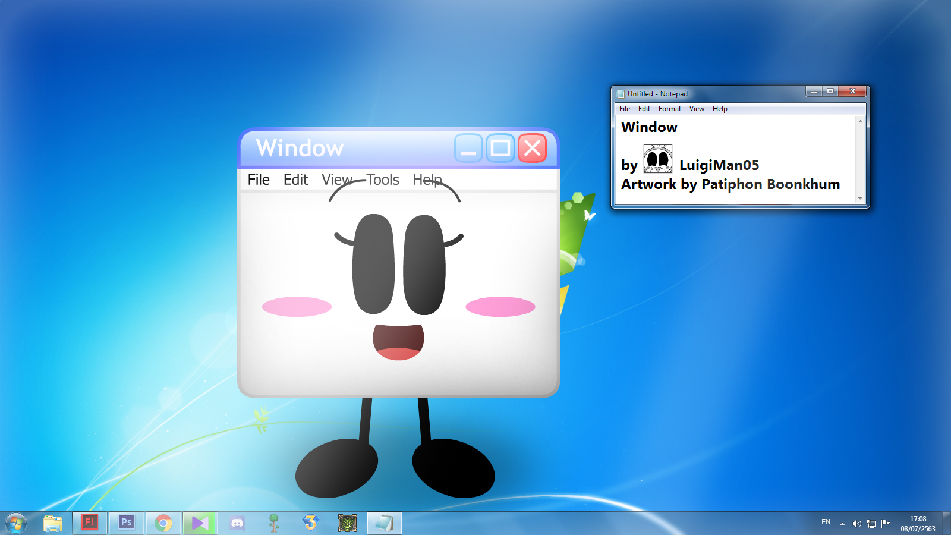Select the Notepad taskbar button
The width and height of the screenshot is (951, 535).
coord(385,523)
